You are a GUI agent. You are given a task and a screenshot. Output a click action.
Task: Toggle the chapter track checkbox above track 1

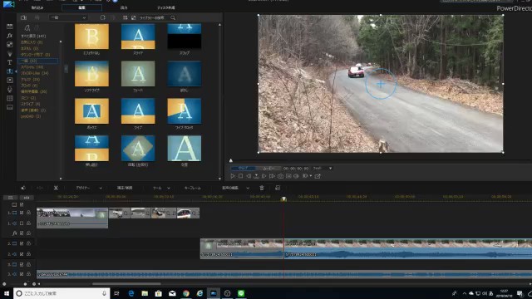point(22,205)
